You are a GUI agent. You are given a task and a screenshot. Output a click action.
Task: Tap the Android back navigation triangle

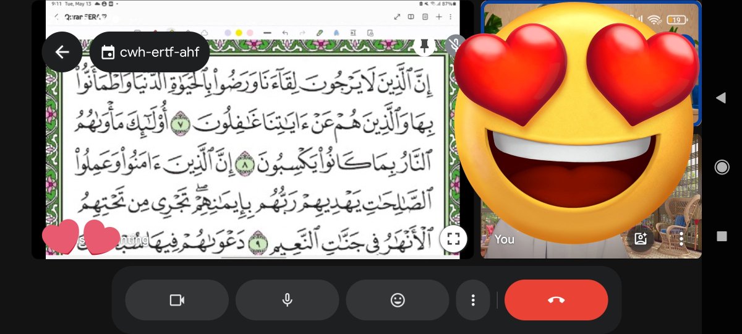[721, 98]
